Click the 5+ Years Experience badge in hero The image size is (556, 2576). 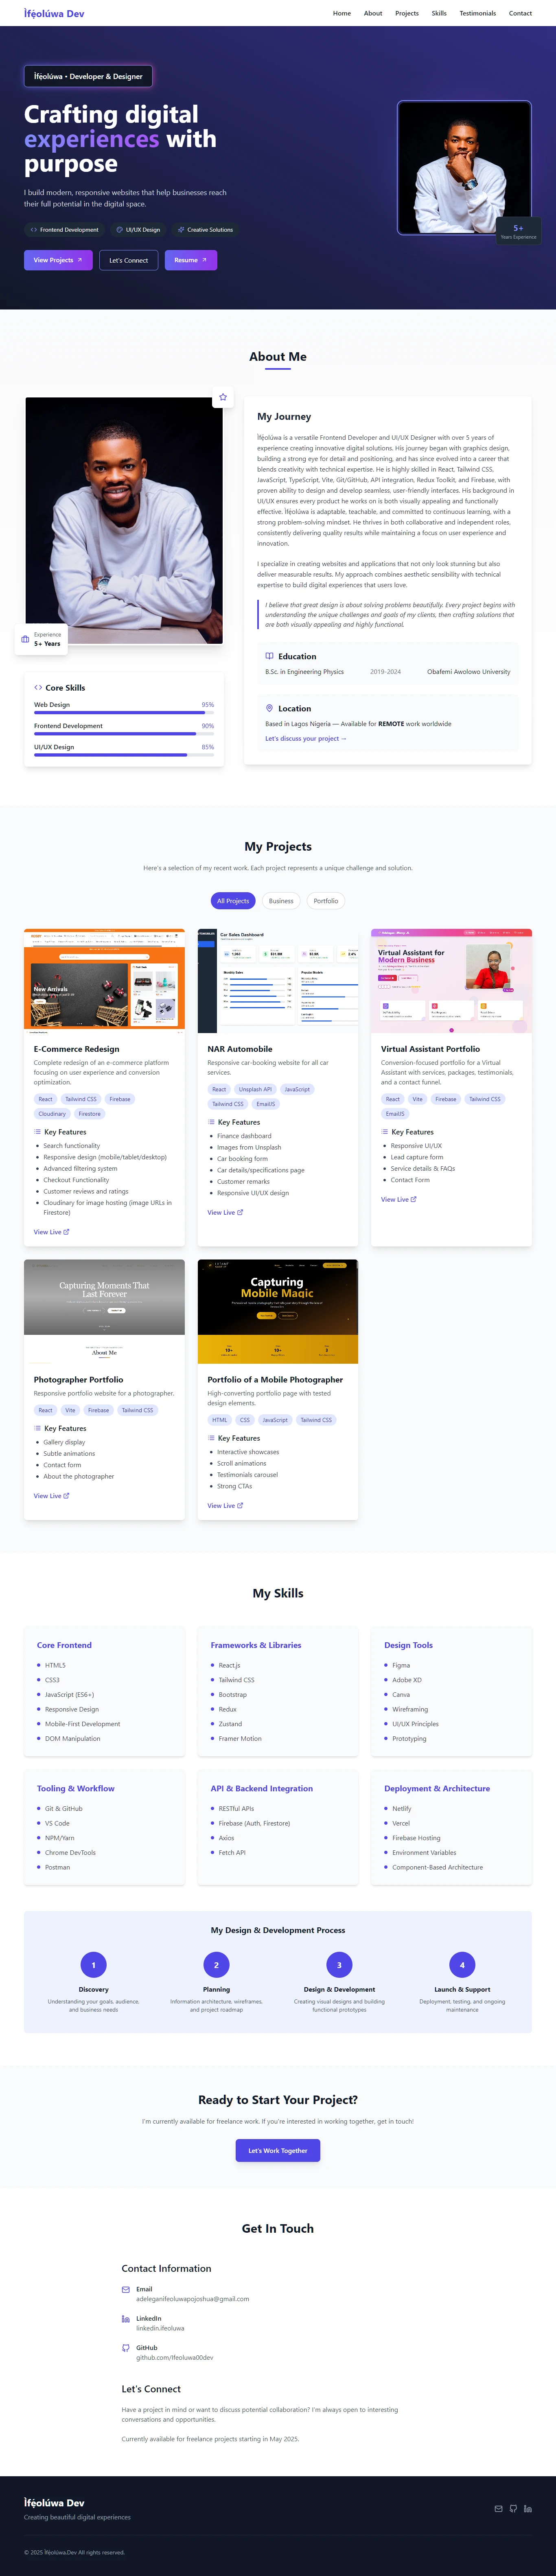coord(518,231)
